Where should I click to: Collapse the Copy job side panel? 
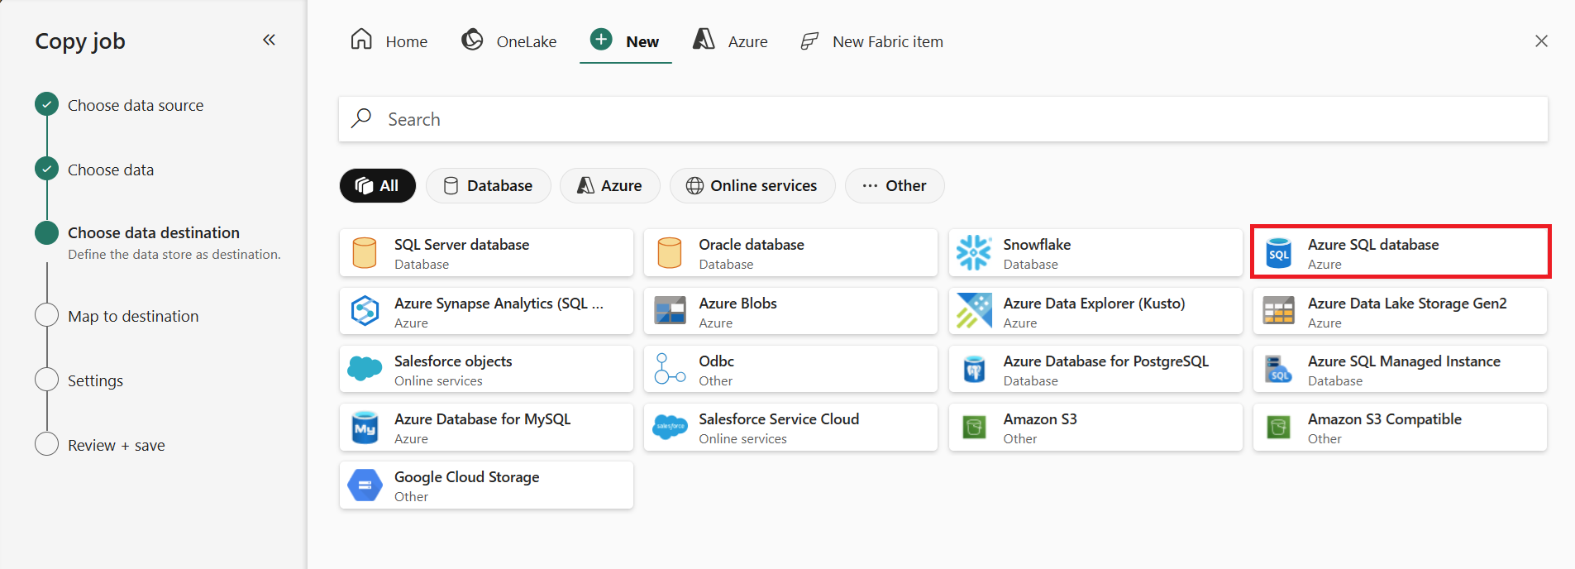[x=269, y=40]
